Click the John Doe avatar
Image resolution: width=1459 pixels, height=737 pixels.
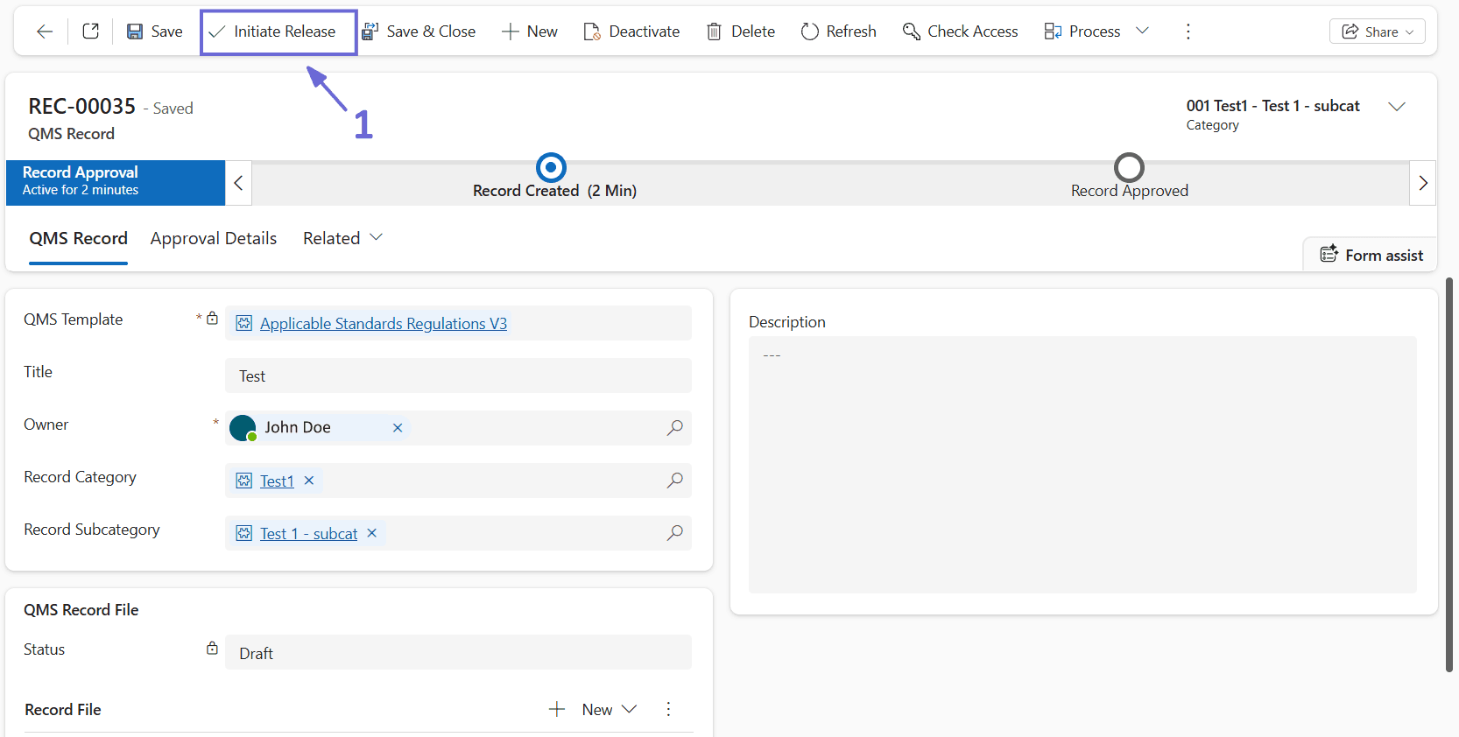click(x=243, y=428)
